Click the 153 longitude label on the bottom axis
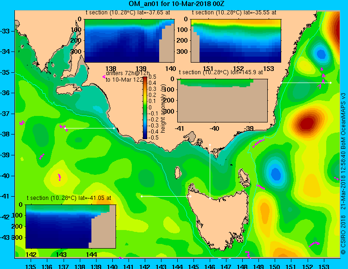 click(x=323, y=266)
